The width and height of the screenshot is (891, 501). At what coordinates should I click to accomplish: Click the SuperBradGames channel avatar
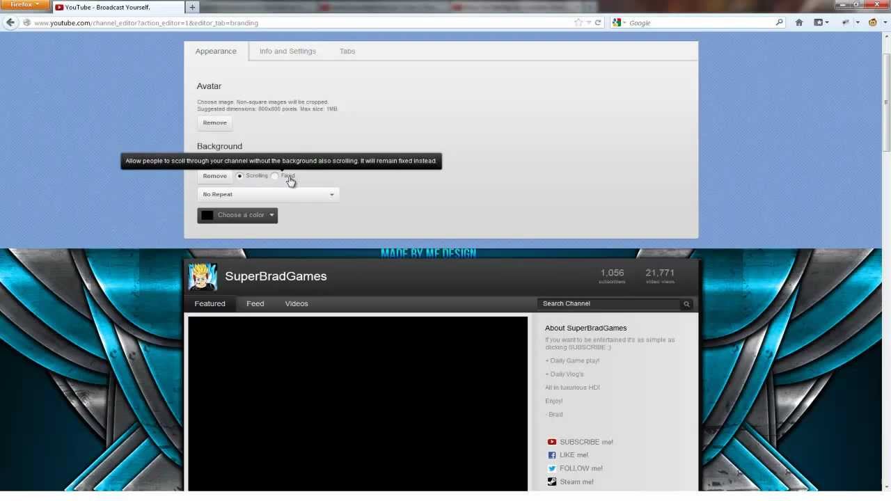203,276
